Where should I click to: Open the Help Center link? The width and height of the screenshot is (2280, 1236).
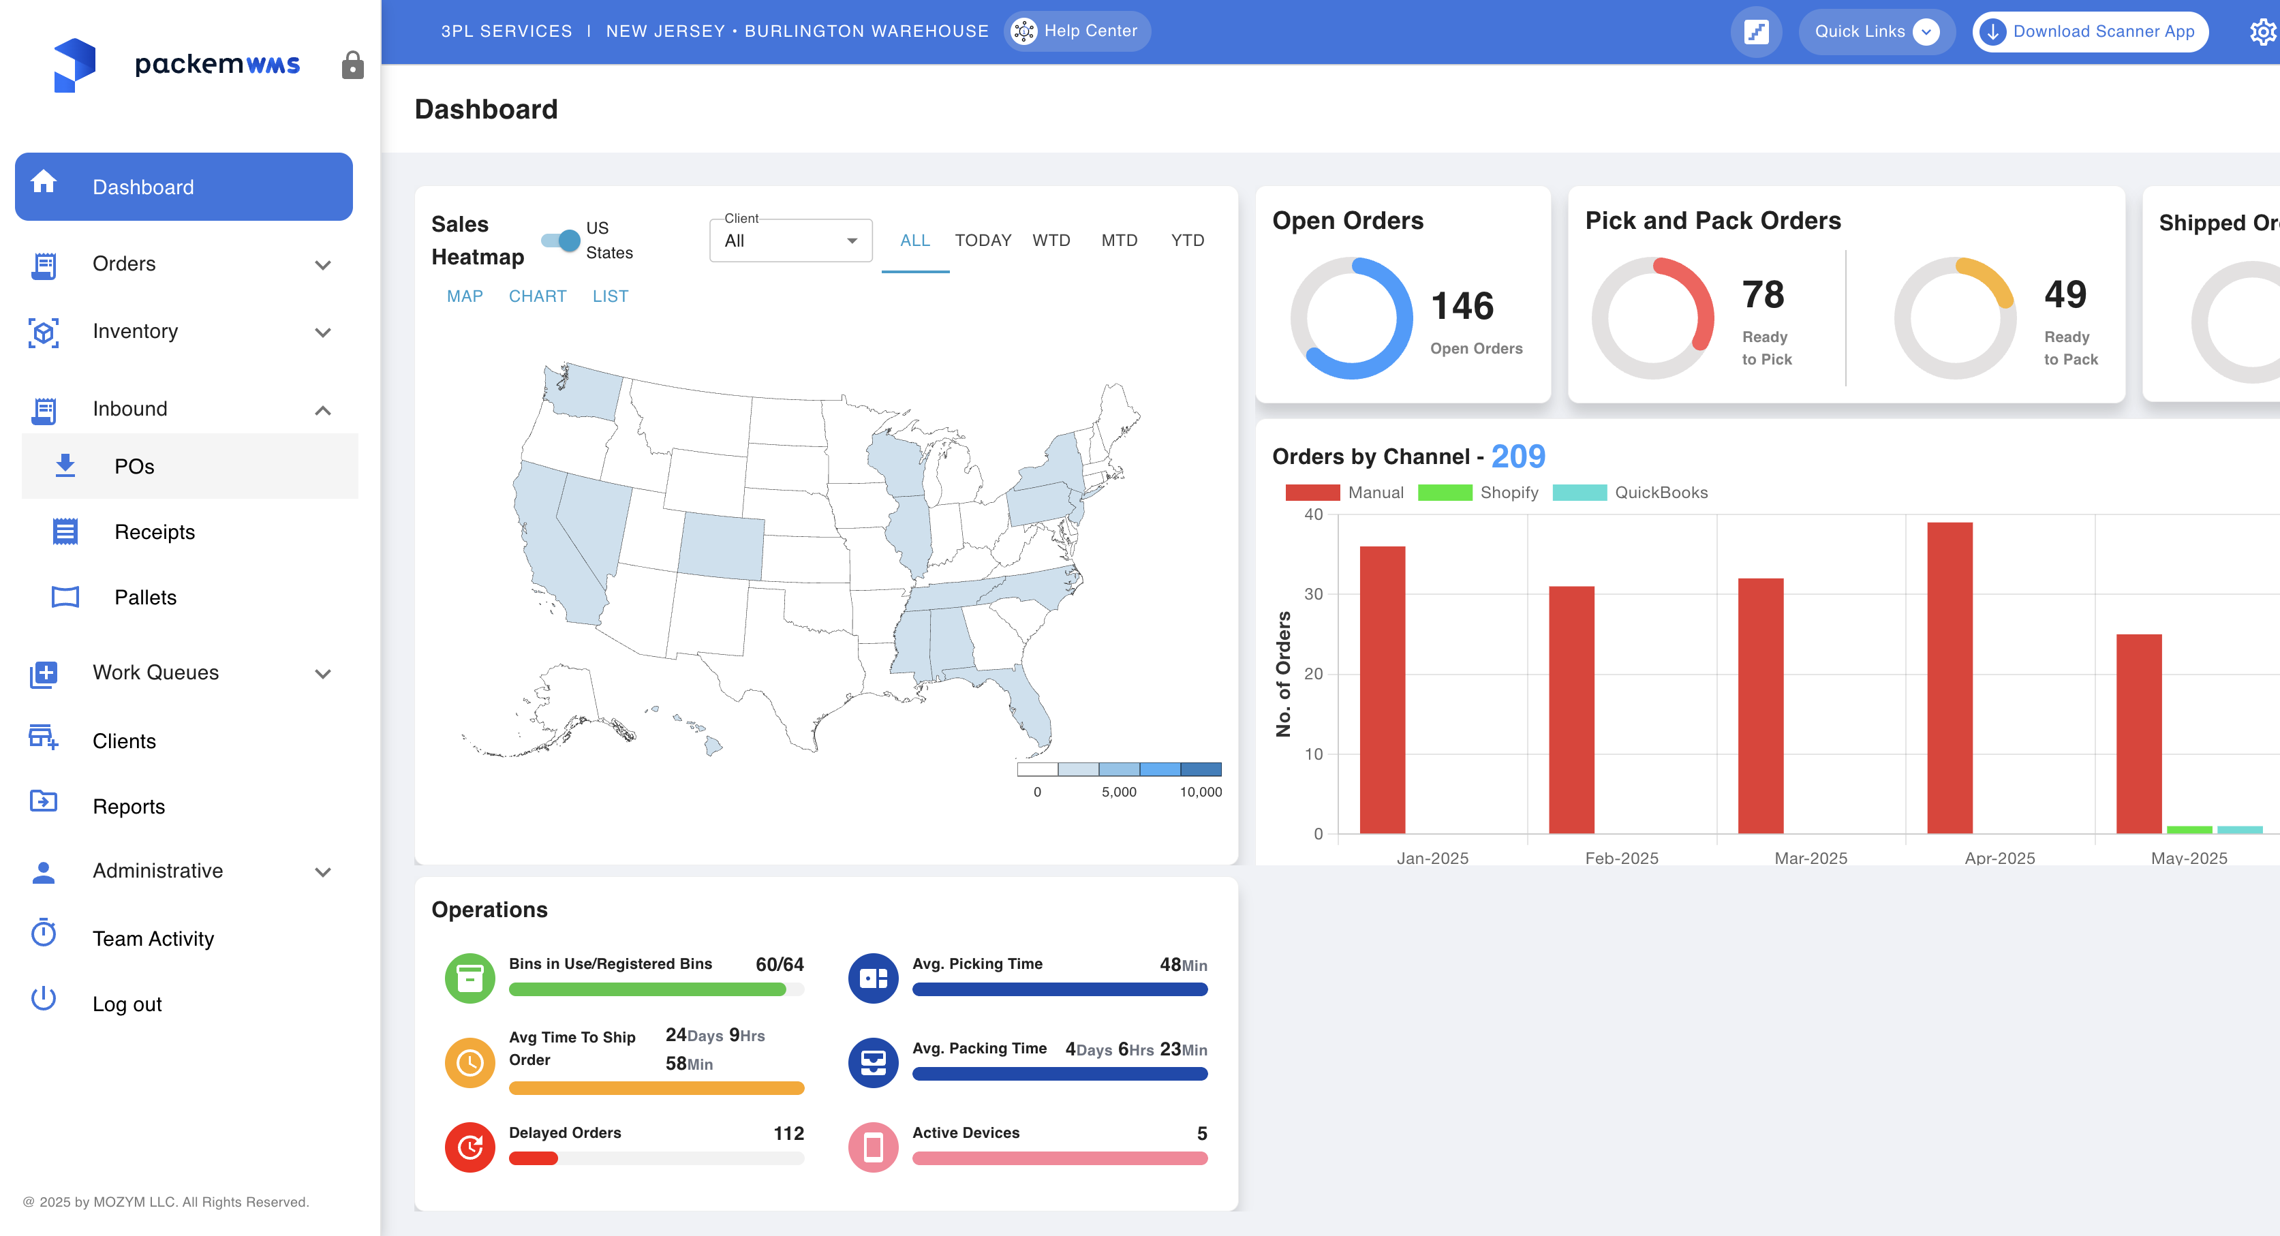click(1077, 31)
